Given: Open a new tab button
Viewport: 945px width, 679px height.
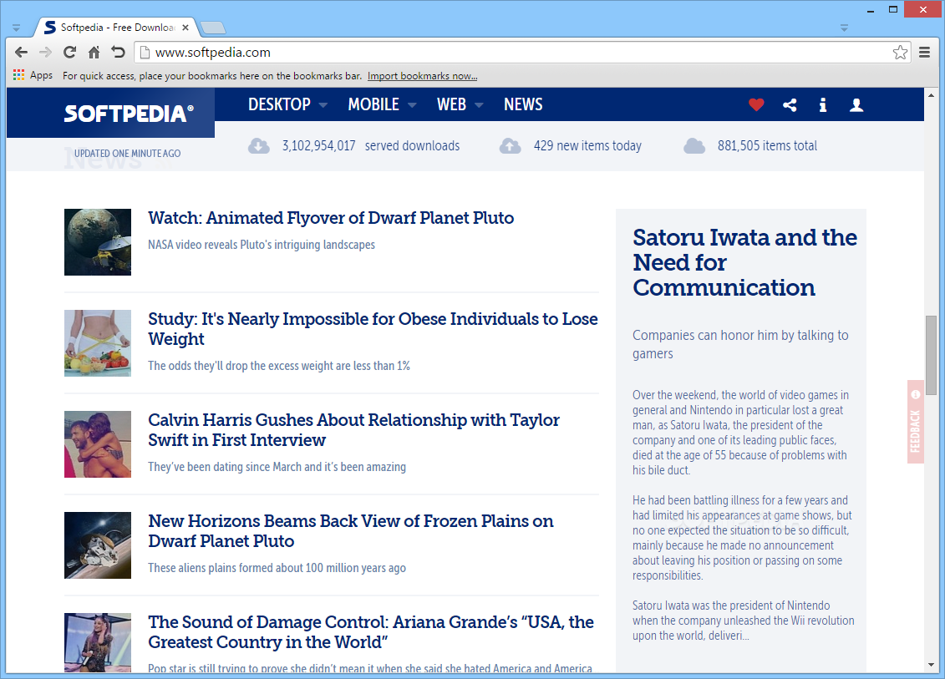Looking at the screenshot, I should [213, 28].
